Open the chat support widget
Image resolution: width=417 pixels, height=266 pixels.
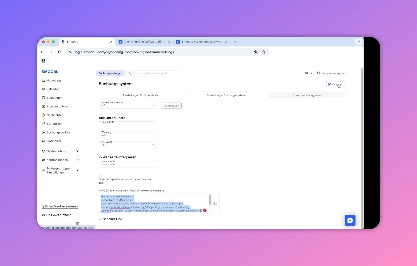coord(350,220)
